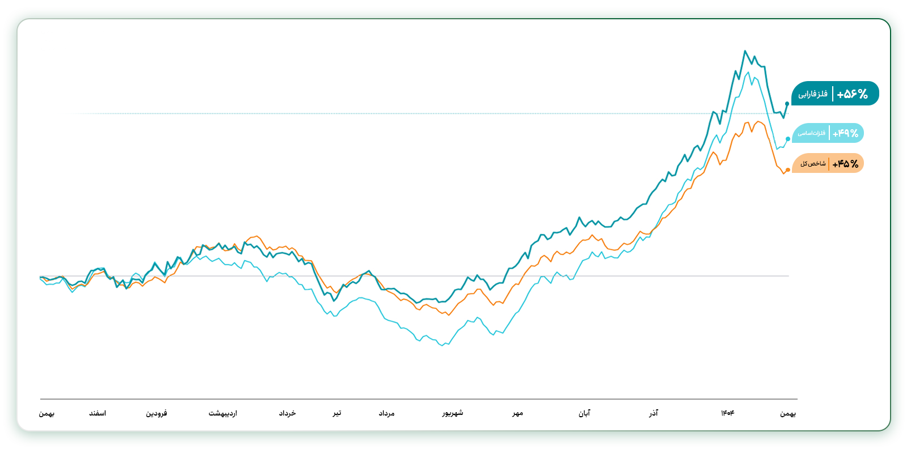
Task: Select the rightmost بهمن axis label
Action: coord(788,413)
